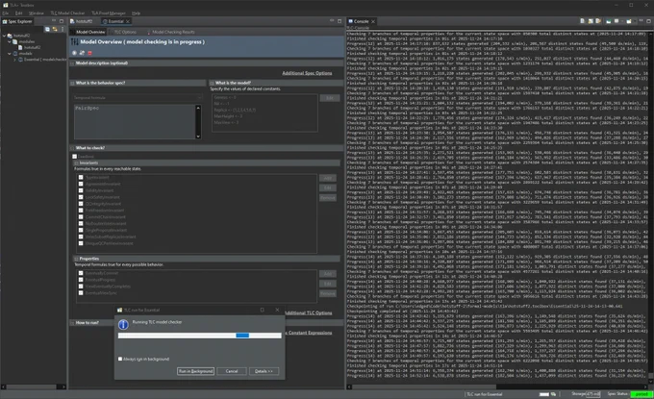The image size is (654, 399).
Task: Click the Scroll Lock icon in the Console toolbar
Action: point(591,21)
